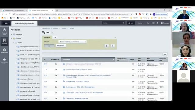Add Музеи page to favorites star
The image size is (195, 110).
pos(51,33)
